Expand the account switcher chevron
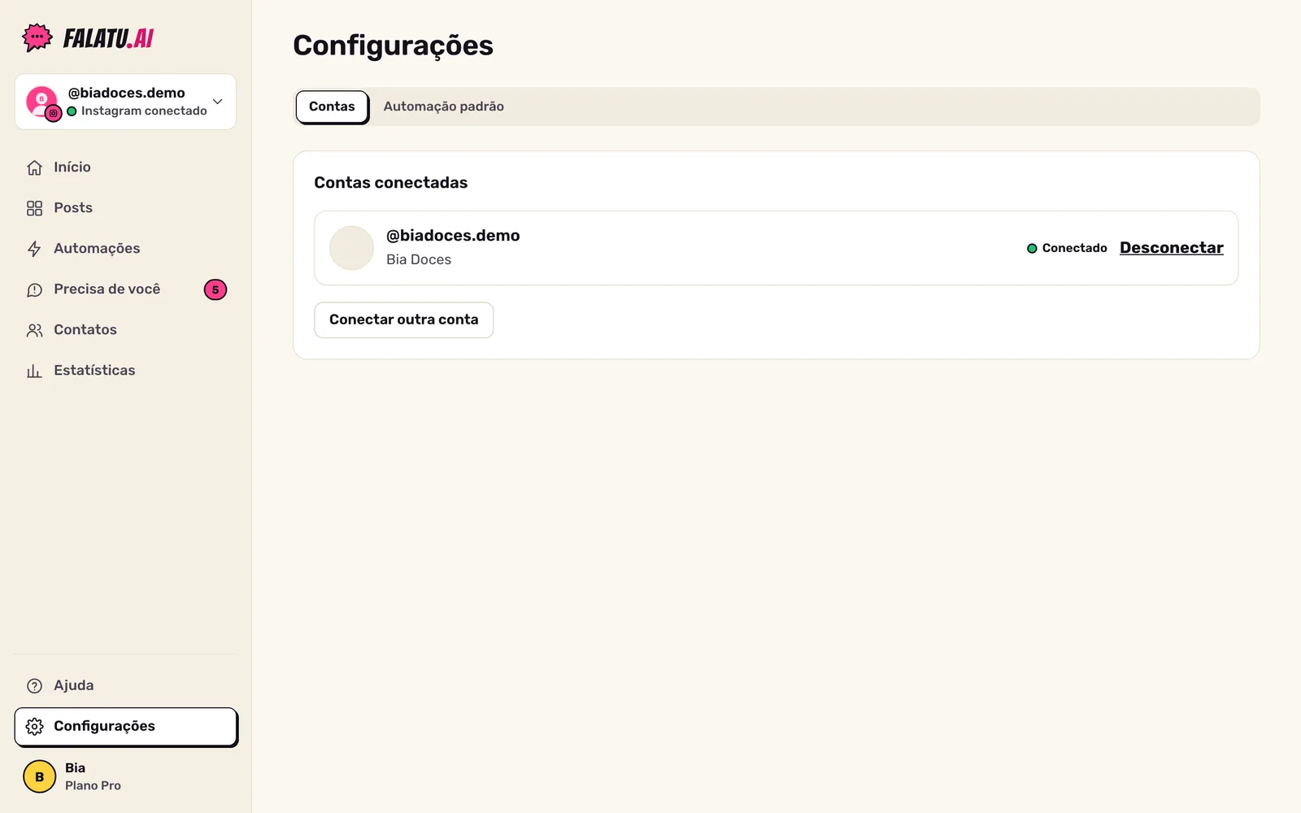1301x813 pixels. 217,102
